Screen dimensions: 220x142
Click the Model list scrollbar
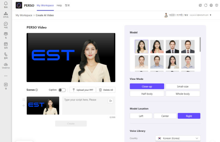(x=200, y=44)
